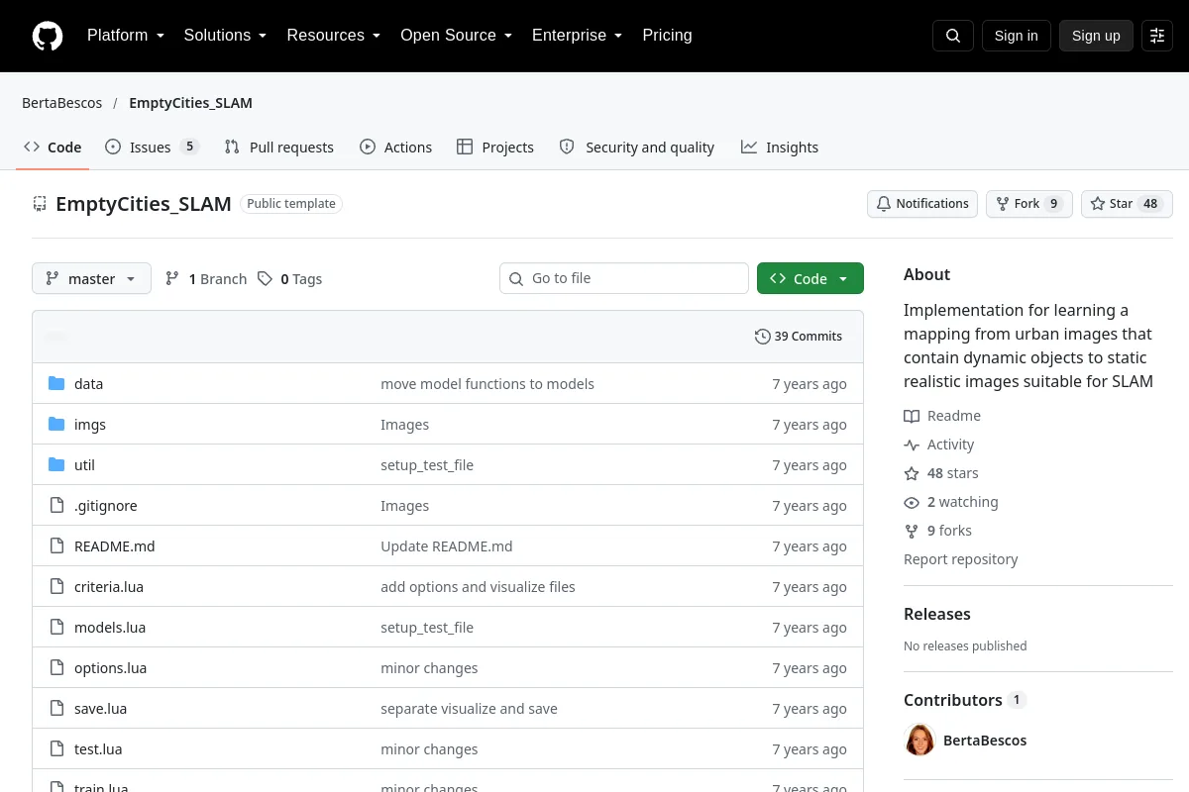Click the save.lua file icon
1189x792 pixels.
[x=56, y=709]
